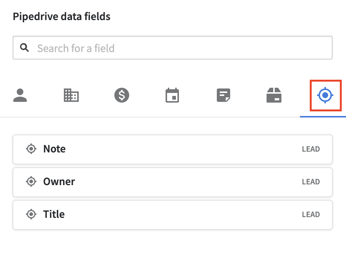Show Product fields via box icon
The height and width of the screenshot is (258, 346).
(x=274, y=96)
